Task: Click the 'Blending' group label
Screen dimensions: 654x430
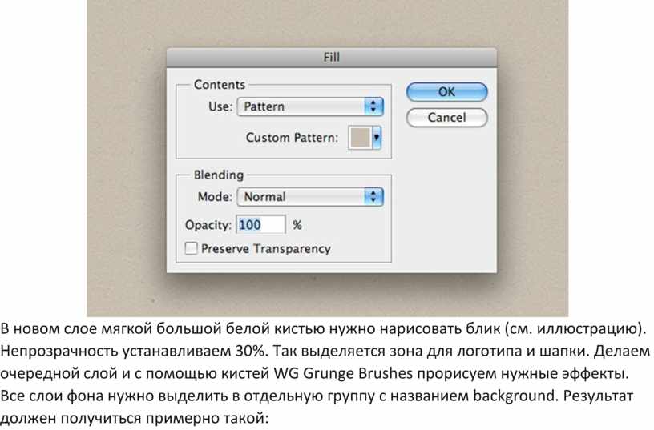Action: 219,175
